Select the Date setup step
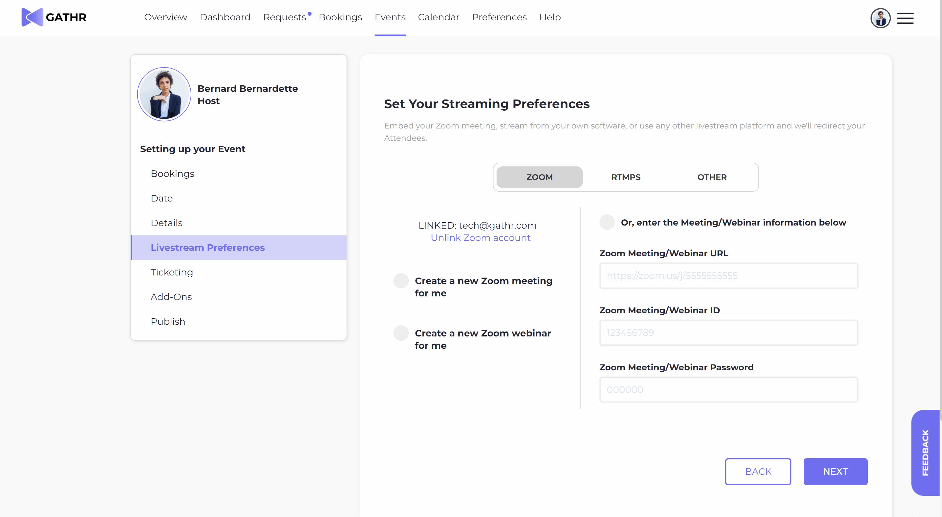942x517 pixels. click(239, 198)
